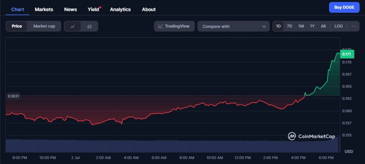Switch to candlestick chart view icon
The image size is (365, 164).
[x=89, y=26]
